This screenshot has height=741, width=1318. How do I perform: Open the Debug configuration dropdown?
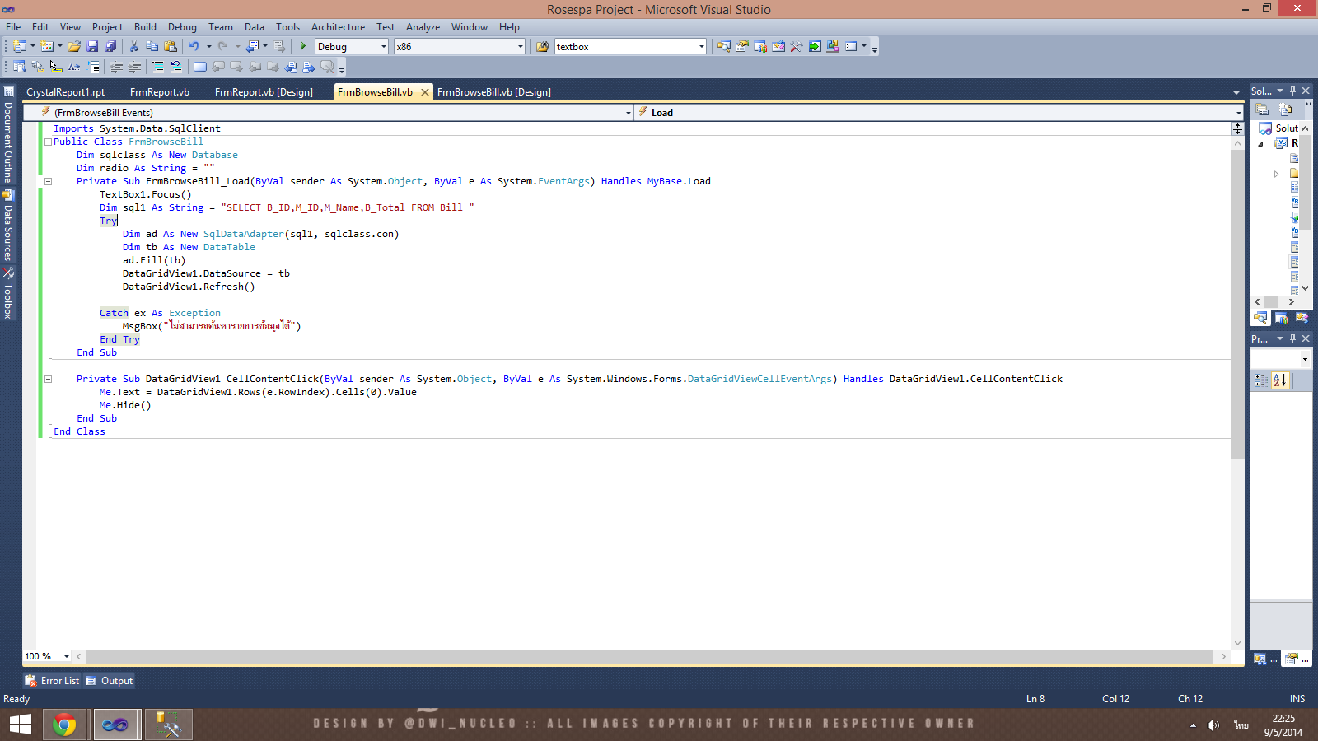click(x=383, y=47)
